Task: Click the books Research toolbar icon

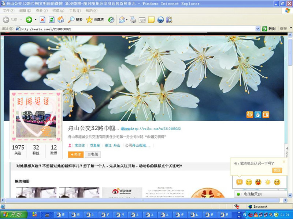Action: tap(169, 20)
